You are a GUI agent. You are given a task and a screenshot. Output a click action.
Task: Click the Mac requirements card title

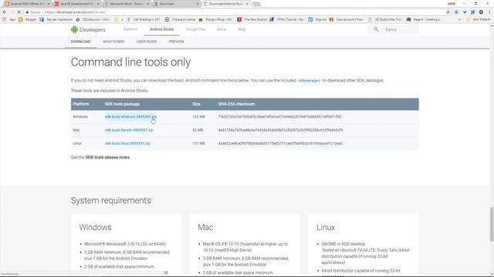205,227
